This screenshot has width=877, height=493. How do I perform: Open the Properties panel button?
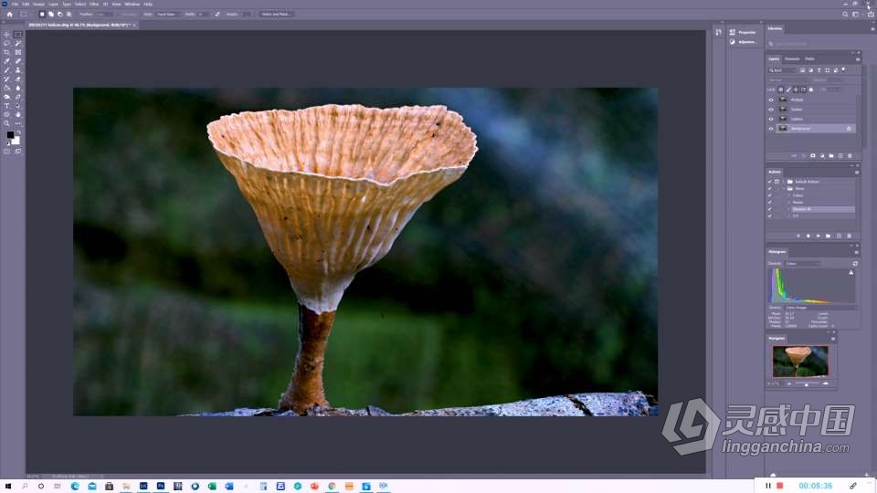click(x=743, y=33)
